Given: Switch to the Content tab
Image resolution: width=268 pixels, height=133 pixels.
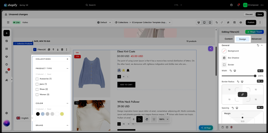Looking at the screenshot, I should click(228, 39).
